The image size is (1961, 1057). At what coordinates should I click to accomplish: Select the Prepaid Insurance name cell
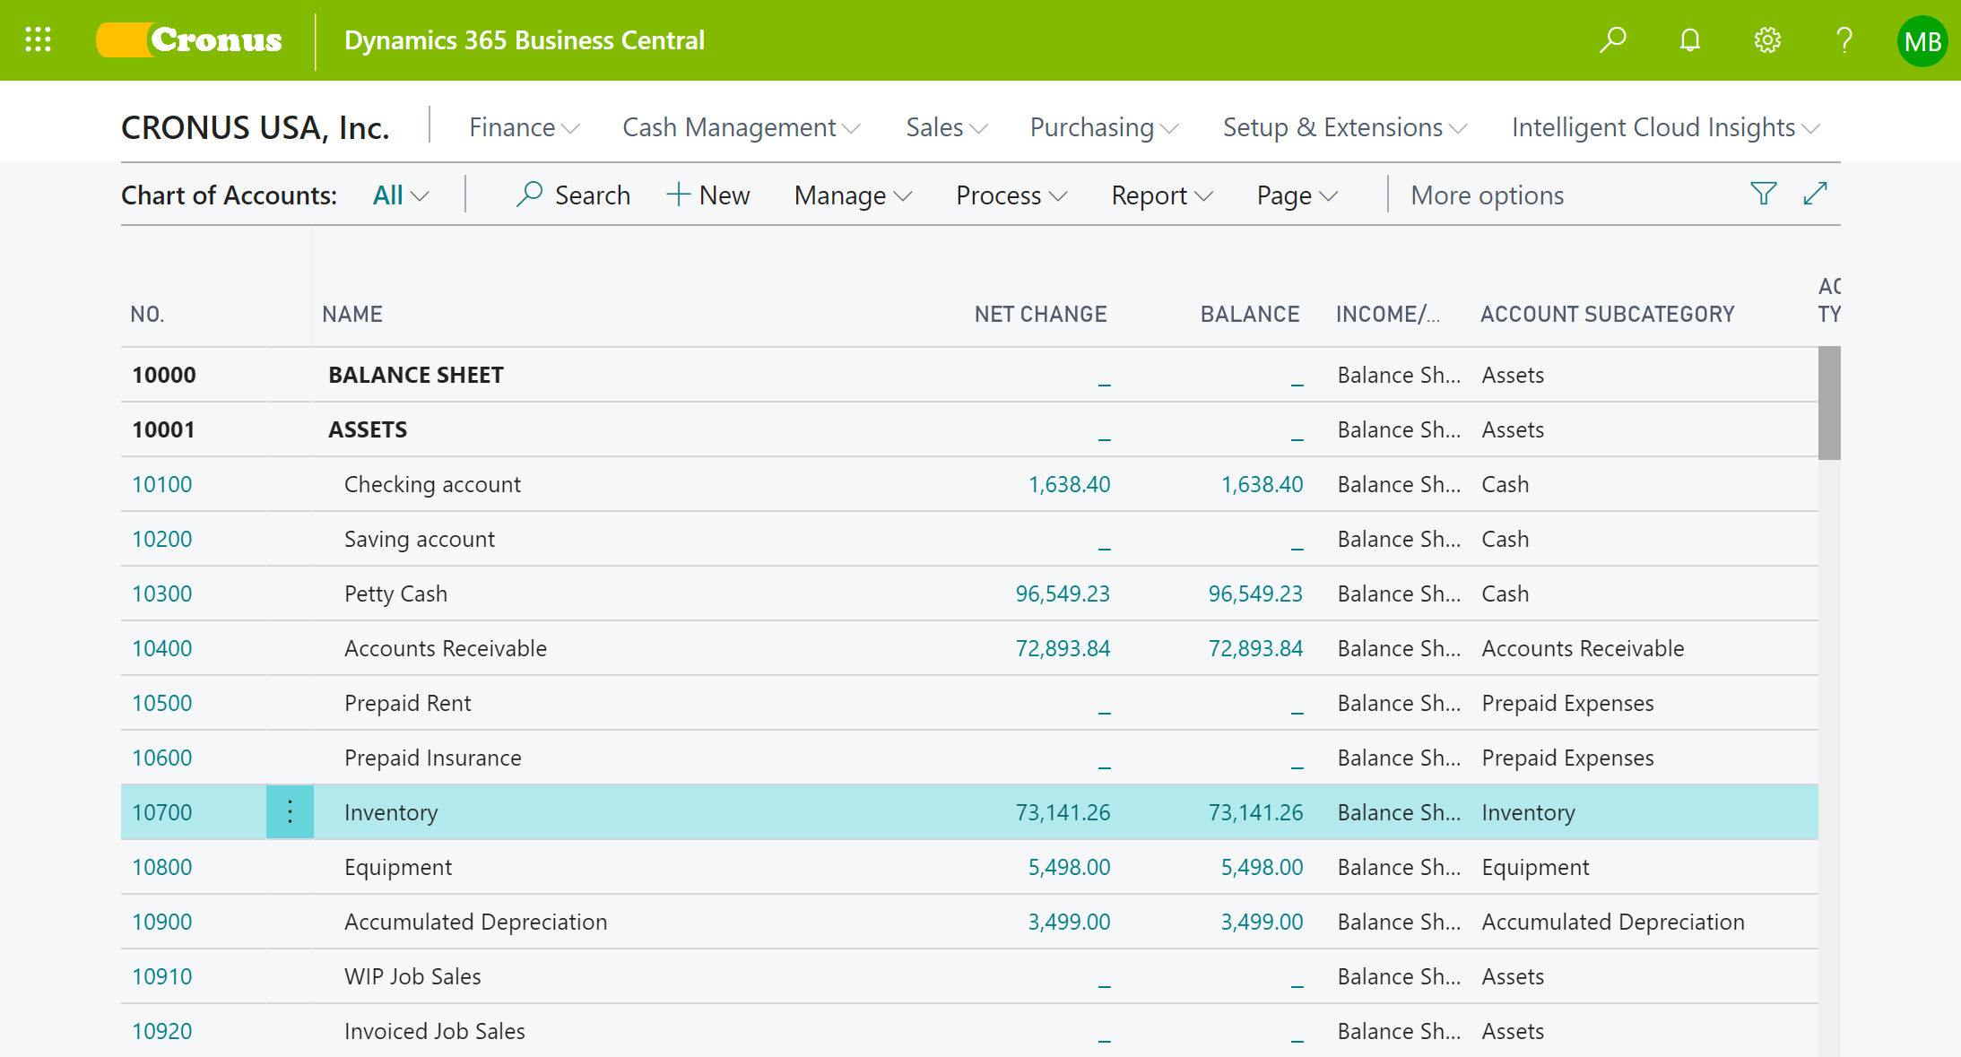tap(432, 758)
